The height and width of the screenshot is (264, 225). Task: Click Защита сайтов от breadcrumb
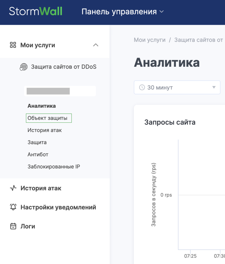(198, 40)
